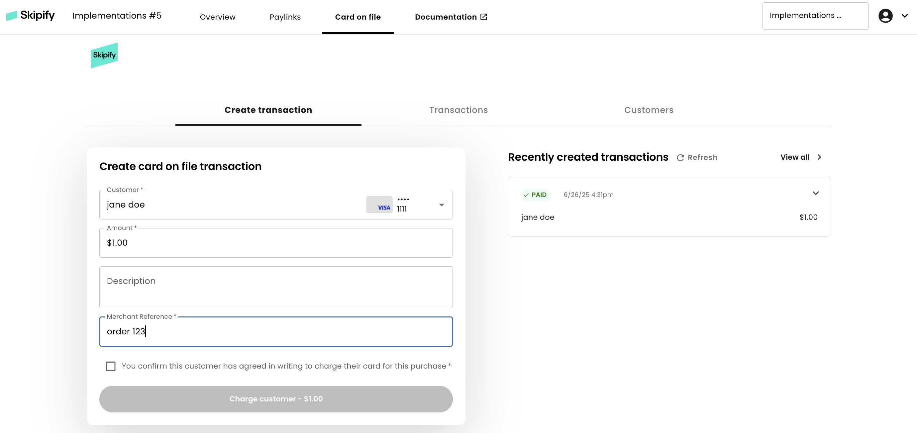Switch to the Transactions tab
The width and height of the screenshot is (917, 433).
click(458, 110)
